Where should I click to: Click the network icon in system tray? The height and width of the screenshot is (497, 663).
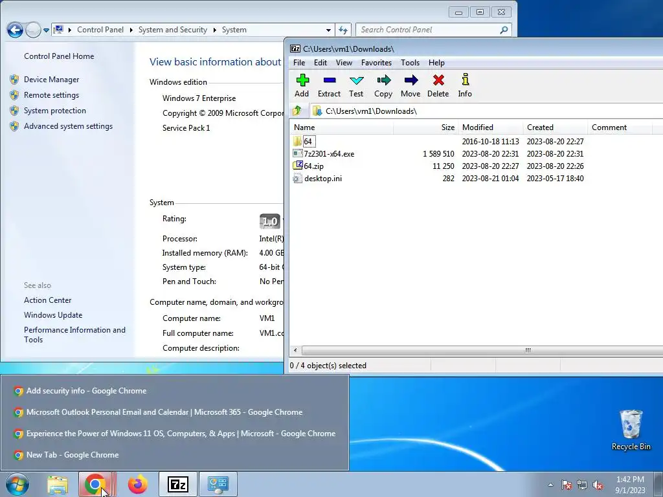(582, 485)
